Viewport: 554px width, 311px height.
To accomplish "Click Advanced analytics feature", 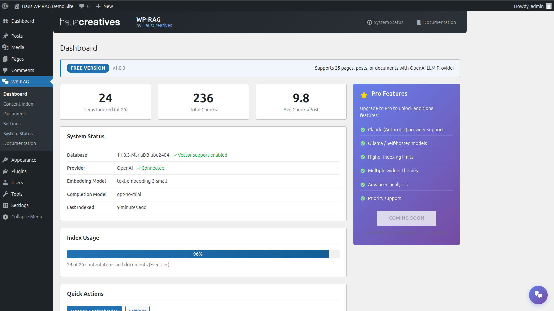I will [388, 185].
